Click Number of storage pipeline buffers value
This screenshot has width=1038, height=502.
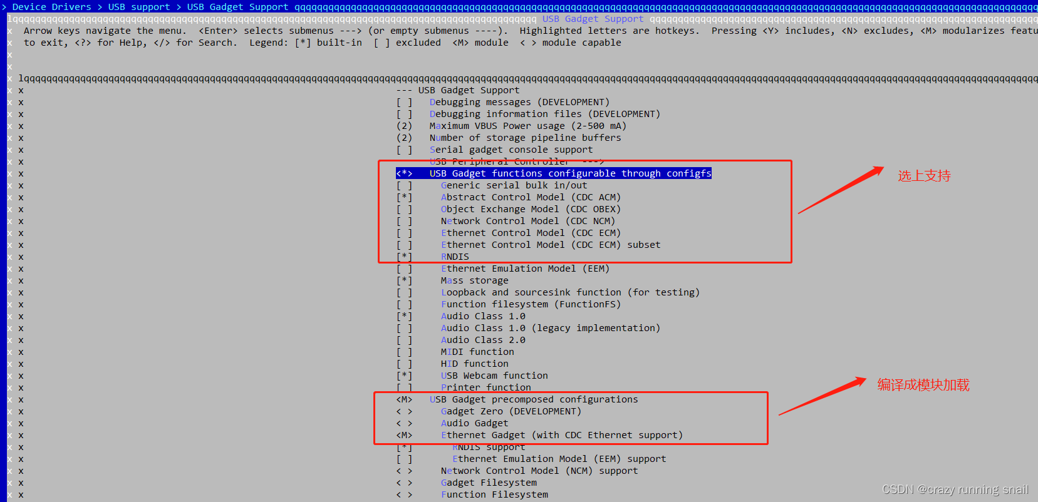coord(405,138)
